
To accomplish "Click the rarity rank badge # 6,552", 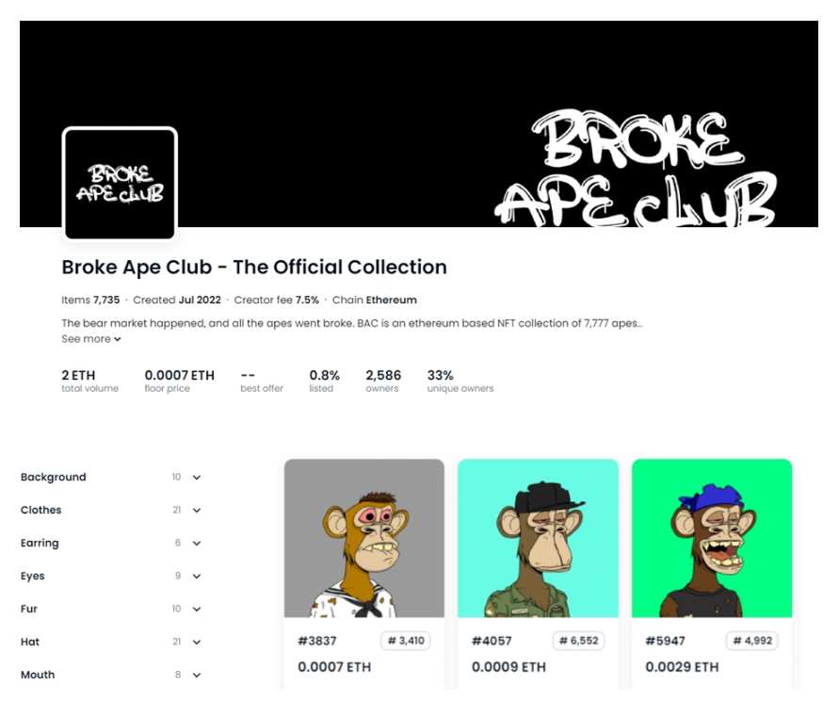I will point(578,641).
